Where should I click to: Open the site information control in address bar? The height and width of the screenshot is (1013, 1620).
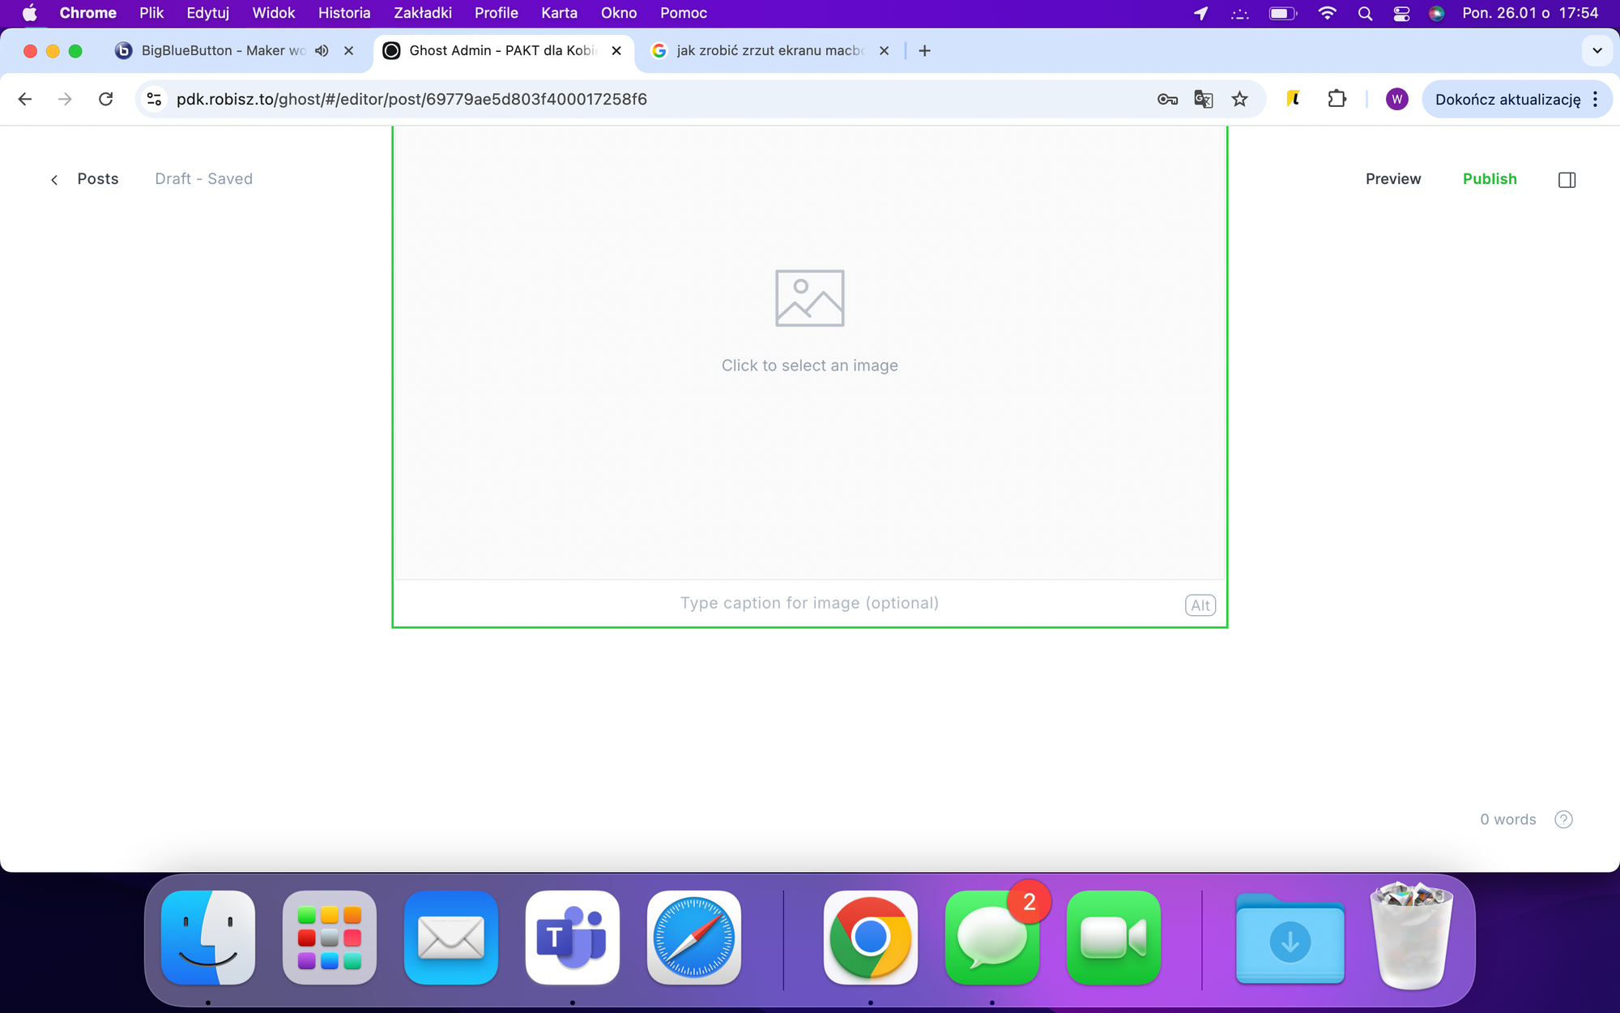point(154,99)
